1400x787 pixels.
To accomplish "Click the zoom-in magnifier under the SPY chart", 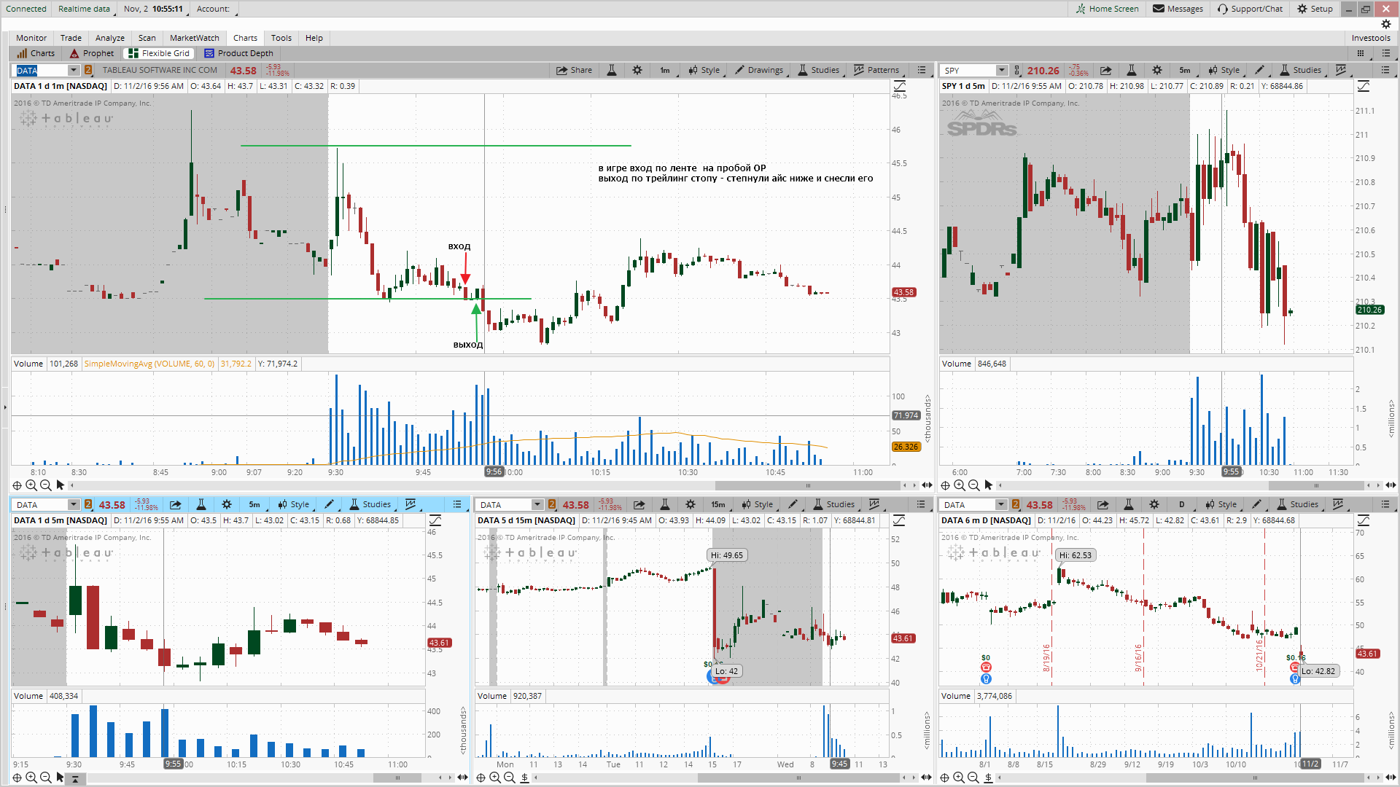I will point(960,485).
